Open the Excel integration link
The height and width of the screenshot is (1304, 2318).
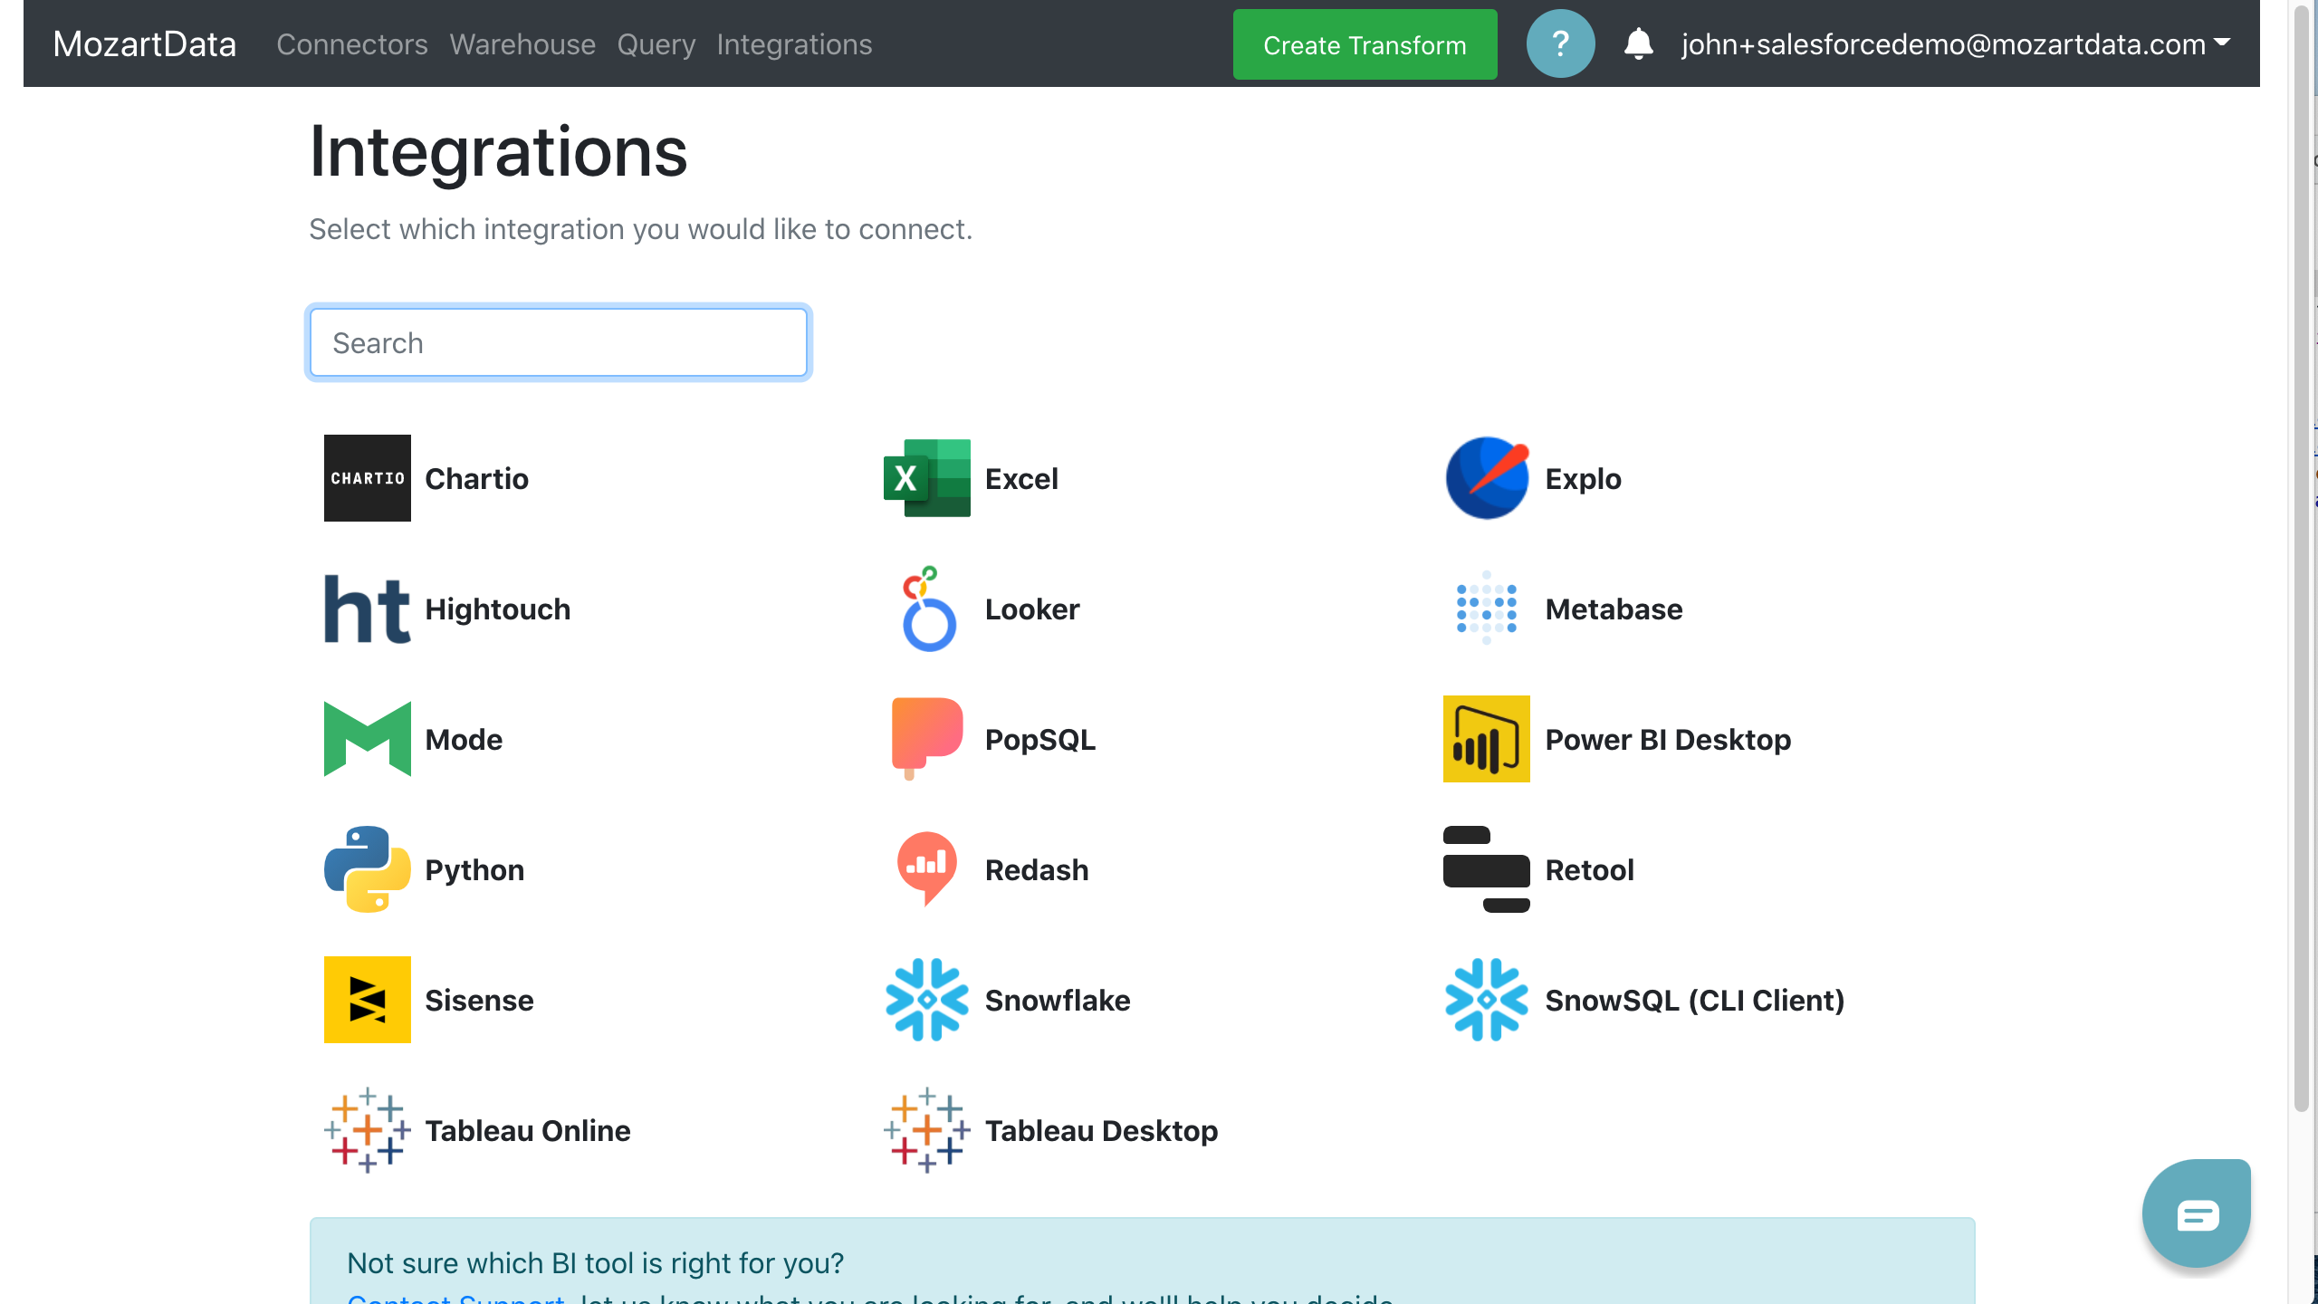pyautogui.click(x=1021, y=478)
